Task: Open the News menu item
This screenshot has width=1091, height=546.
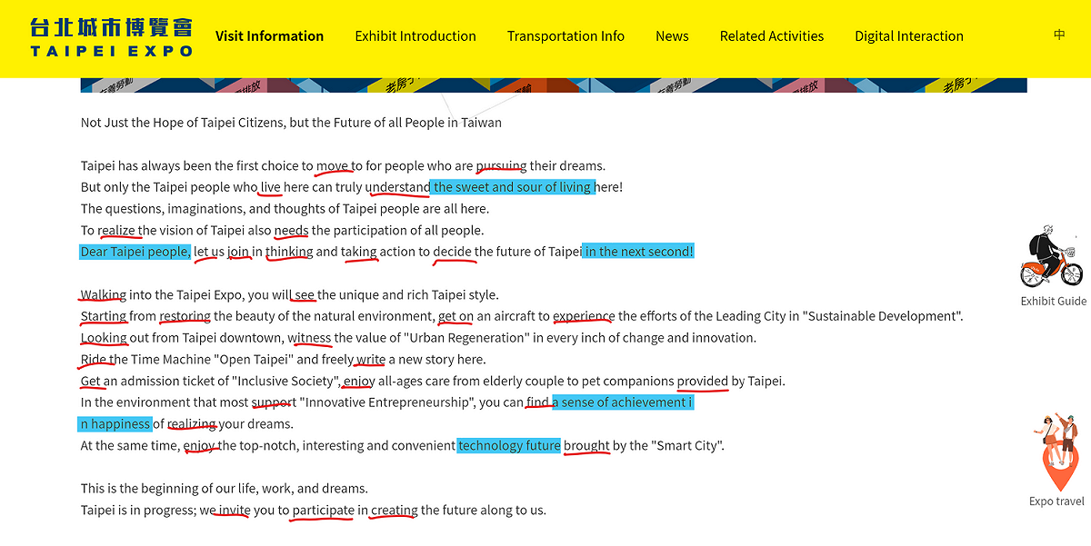Action: point(672,36)
